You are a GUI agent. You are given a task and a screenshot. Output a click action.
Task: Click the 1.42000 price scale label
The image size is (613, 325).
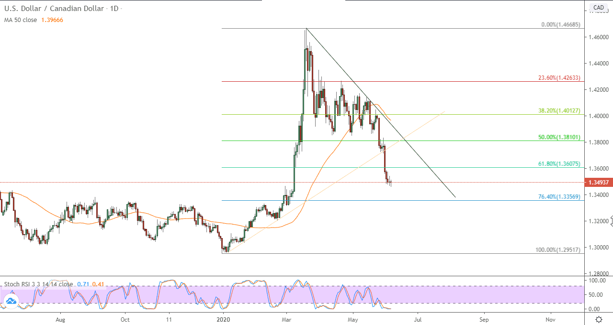(599, 89)
